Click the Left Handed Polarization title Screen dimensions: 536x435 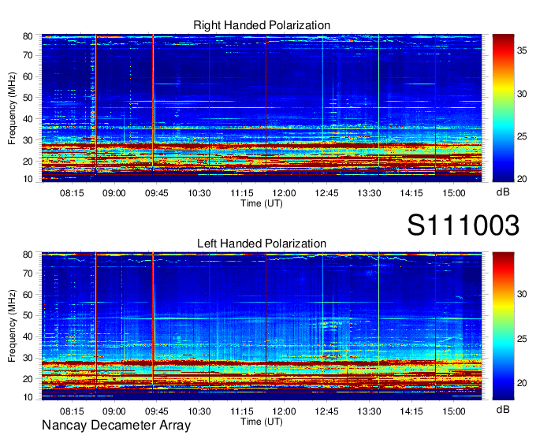click(x=262, y=244)
